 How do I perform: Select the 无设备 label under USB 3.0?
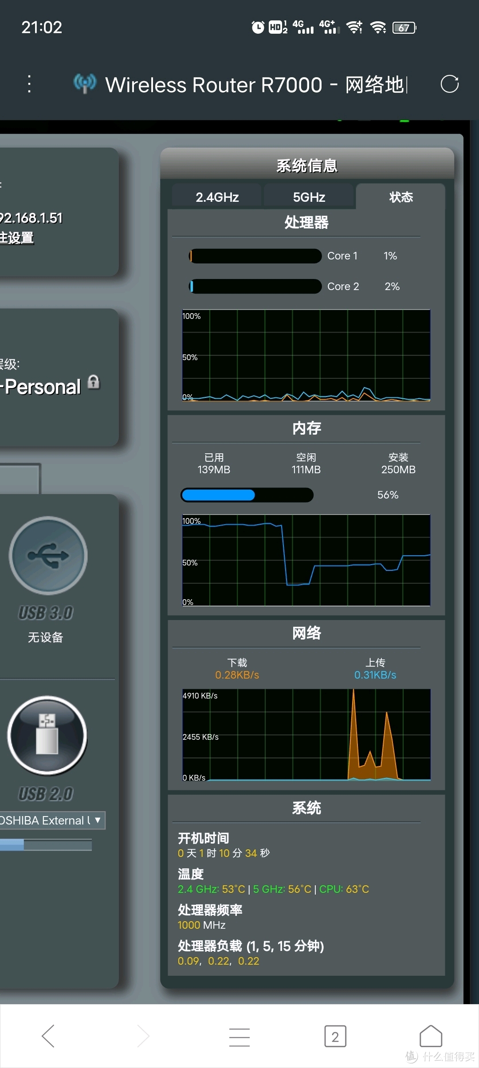point(46,637)
